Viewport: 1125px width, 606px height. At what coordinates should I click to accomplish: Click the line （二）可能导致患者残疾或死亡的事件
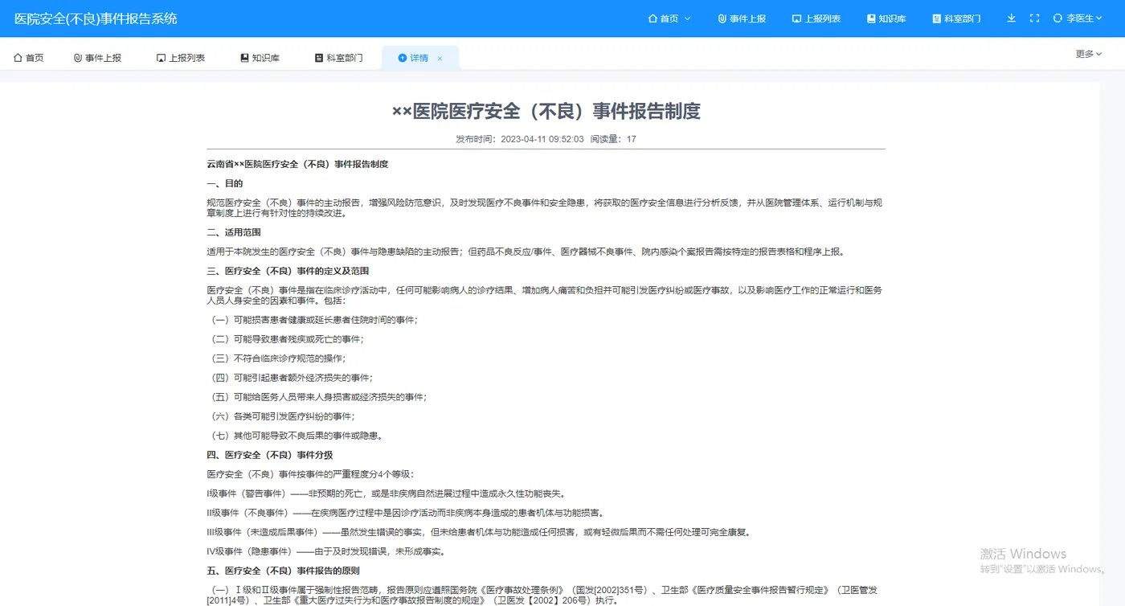point(285,339)
